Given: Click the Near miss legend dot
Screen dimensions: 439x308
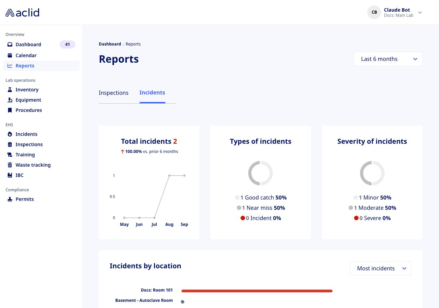Looking at the screenshot, I should tap(239, 208).
